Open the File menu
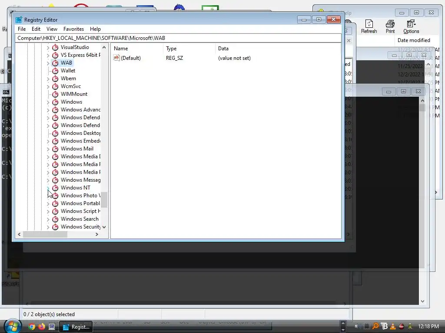The width and height of the screenshot is (445, 333). [x=22, y=29]
